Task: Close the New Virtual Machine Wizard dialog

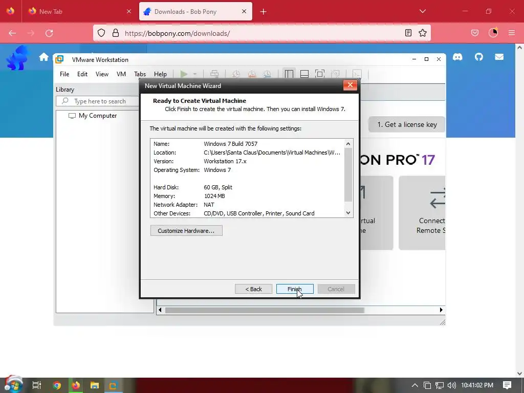Action: (x=350, y=85)
